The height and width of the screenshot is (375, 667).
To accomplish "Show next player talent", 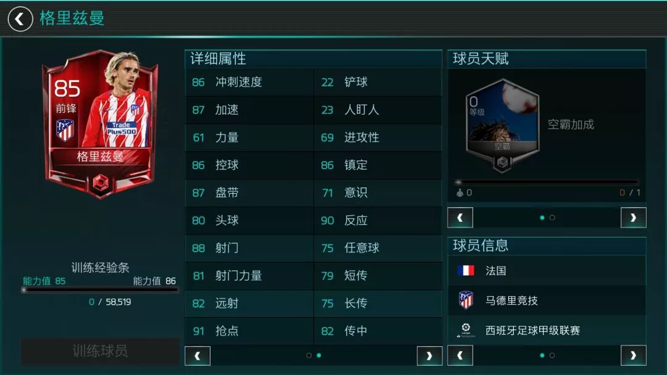I will point(634,218).
